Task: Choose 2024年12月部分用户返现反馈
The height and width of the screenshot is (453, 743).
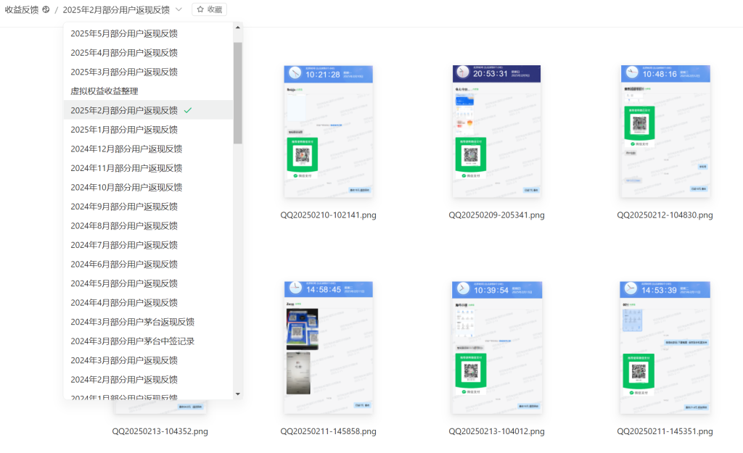Action: [x=148, y=149]
